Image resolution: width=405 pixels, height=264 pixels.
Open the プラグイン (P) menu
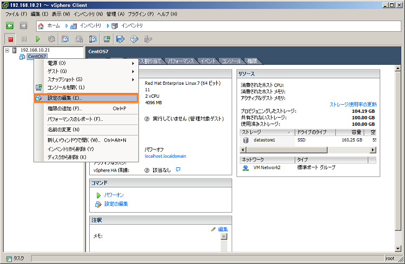click(141, 14)
